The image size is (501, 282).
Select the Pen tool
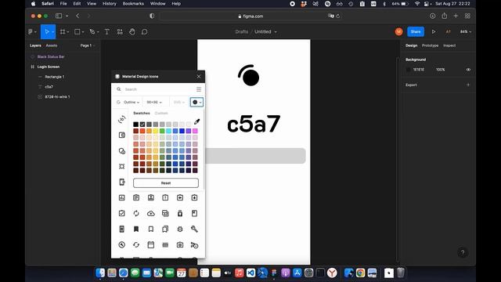92,31
